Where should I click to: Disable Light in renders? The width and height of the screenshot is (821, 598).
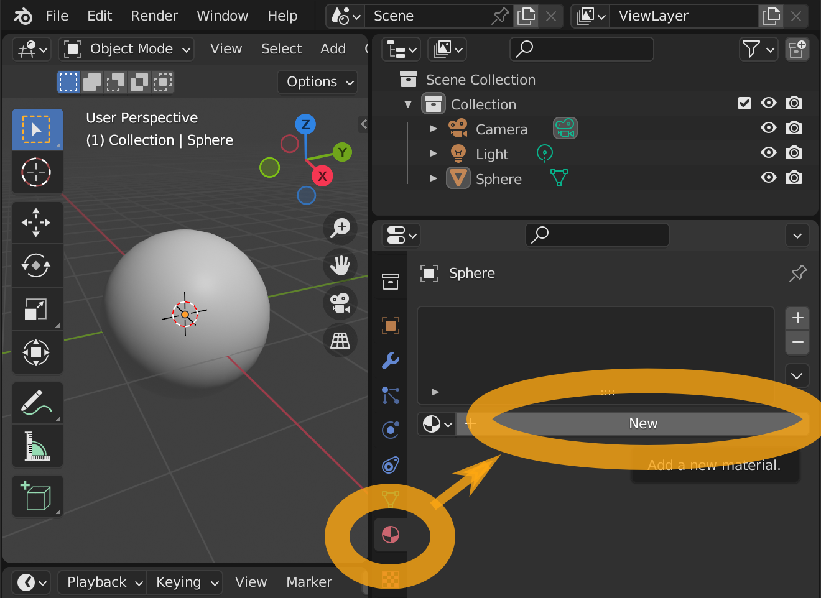(x=794, y=153)
